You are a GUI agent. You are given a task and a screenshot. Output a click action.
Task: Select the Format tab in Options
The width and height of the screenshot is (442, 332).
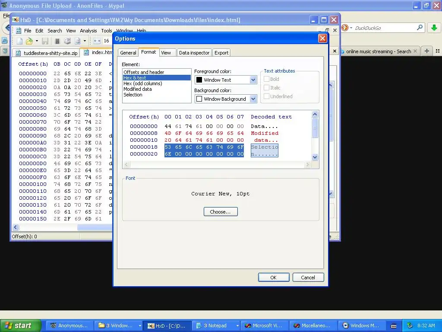click(x=148, y=52)
